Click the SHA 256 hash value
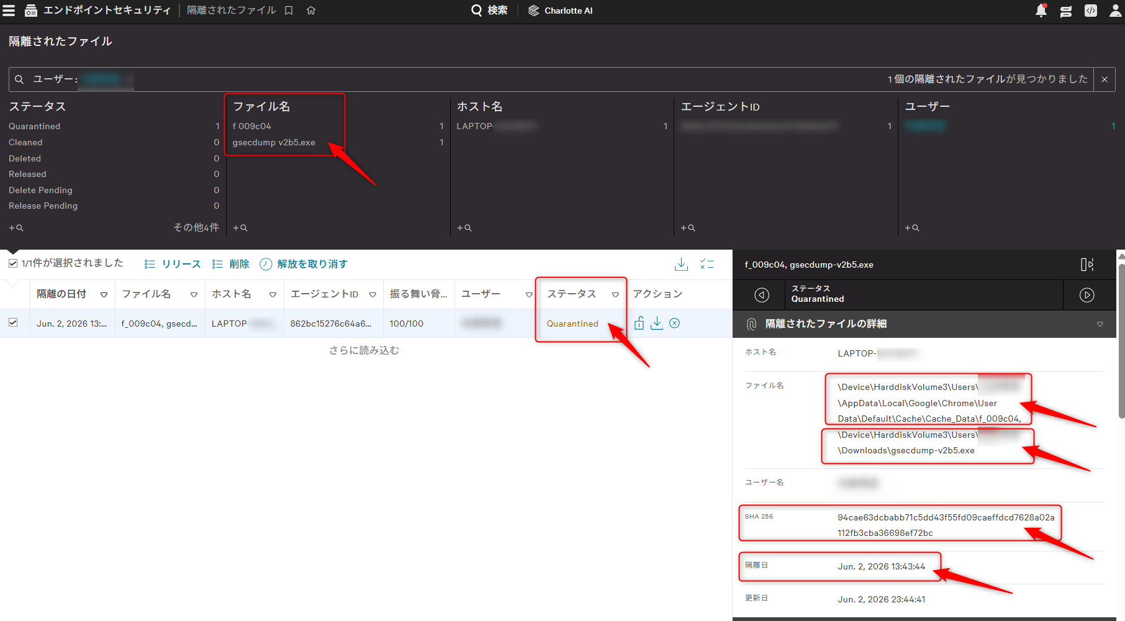This screenshot has height=621, width=1125. click(946, 525)
